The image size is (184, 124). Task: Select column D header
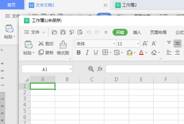117,79
